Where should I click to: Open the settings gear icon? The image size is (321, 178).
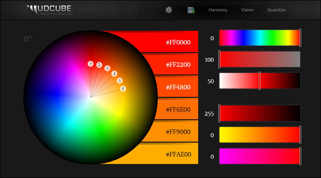click(169, 10)
